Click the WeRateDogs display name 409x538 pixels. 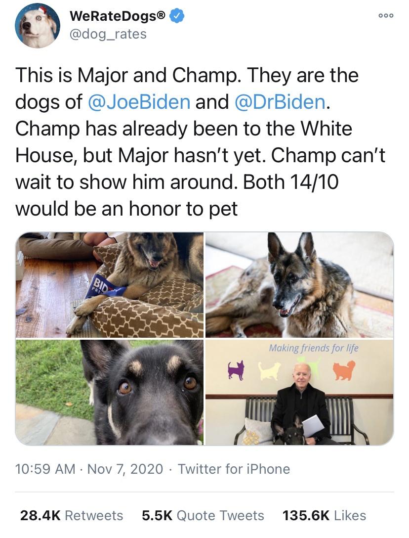click(118, 17)
